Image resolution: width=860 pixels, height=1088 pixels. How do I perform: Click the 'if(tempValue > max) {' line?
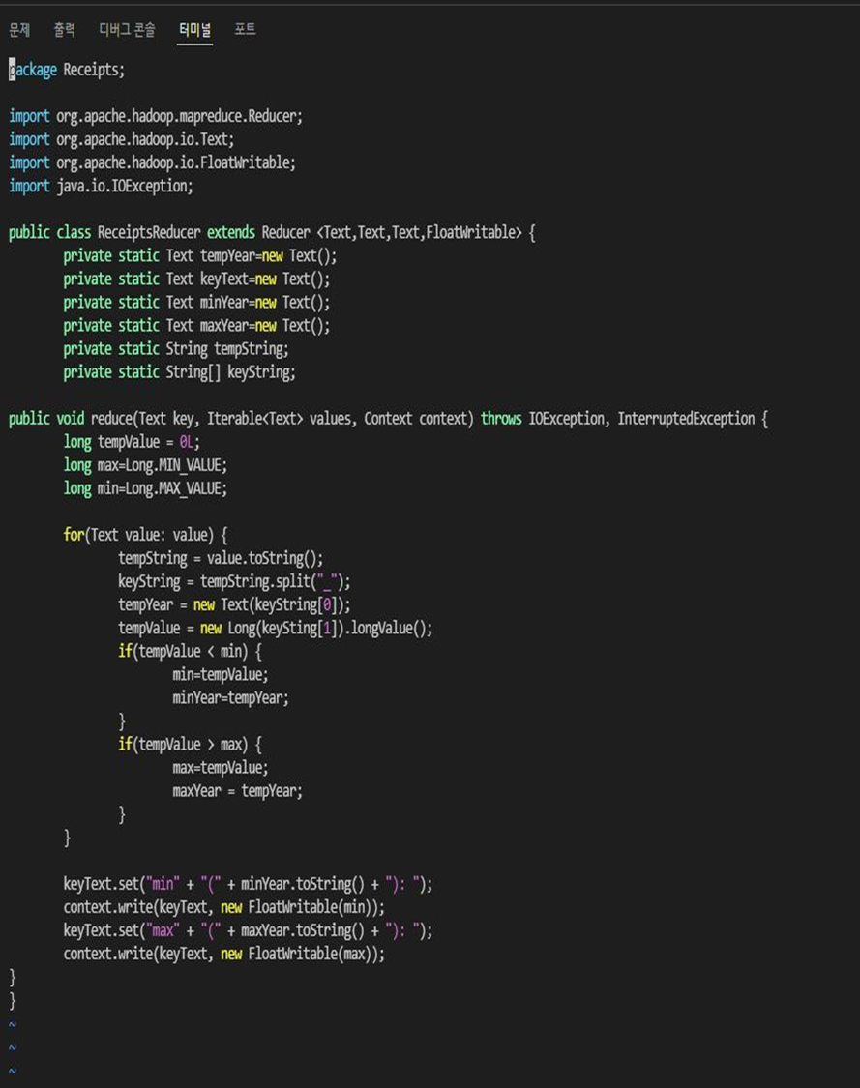190,745
